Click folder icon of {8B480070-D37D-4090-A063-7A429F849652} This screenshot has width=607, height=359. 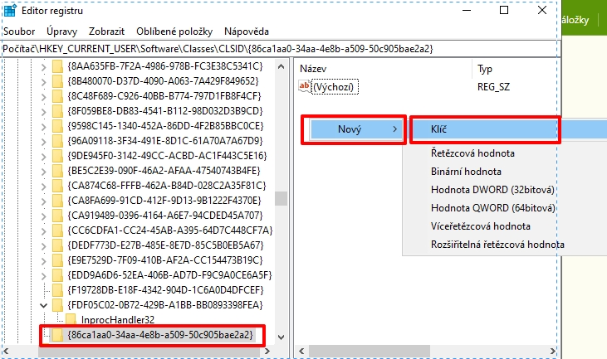coord(57,81)
